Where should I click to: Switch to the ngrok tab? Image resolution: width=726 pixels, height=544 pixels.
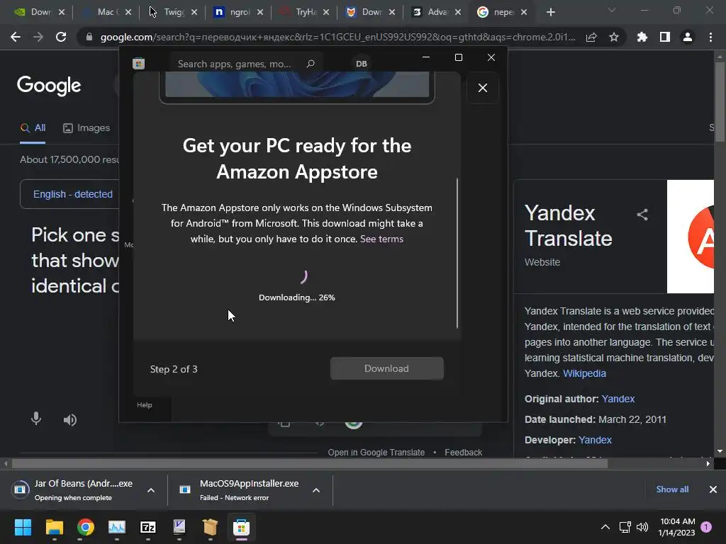click(238, 12)
